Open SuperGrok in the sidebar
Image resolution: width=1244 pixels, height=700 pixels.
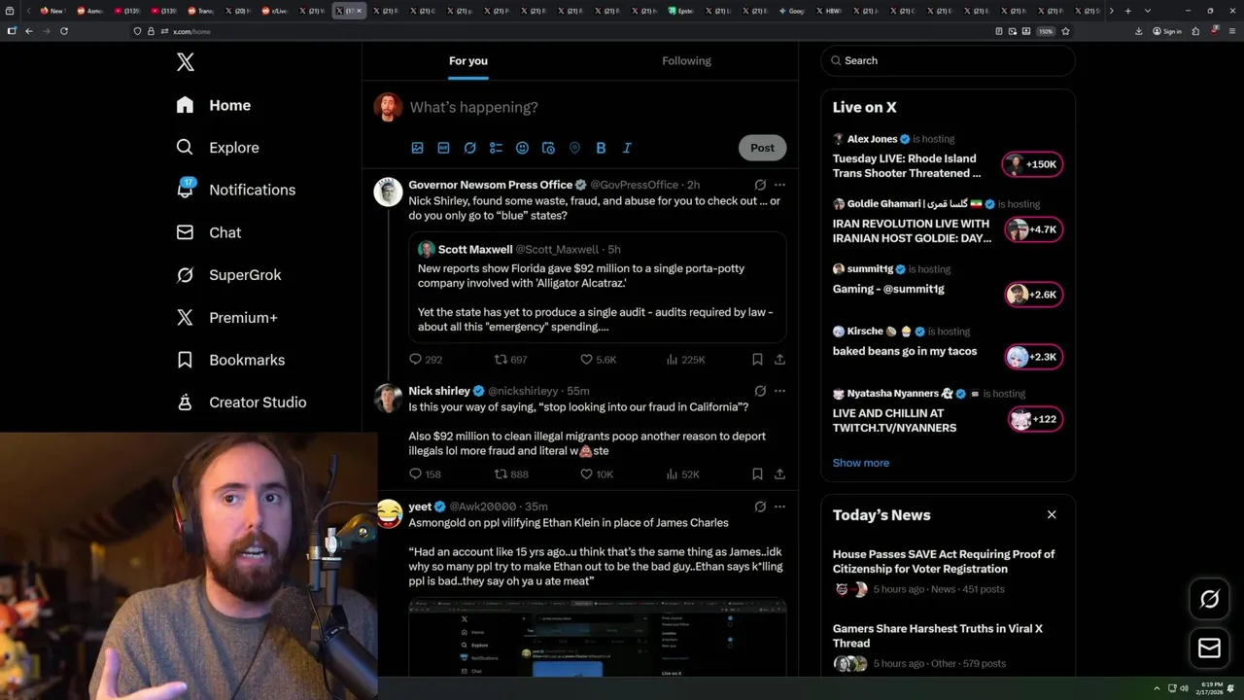228,275
